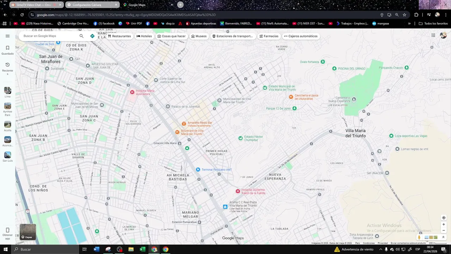Open media controls icon in Chrome toolbar

[x=429, y=15]
